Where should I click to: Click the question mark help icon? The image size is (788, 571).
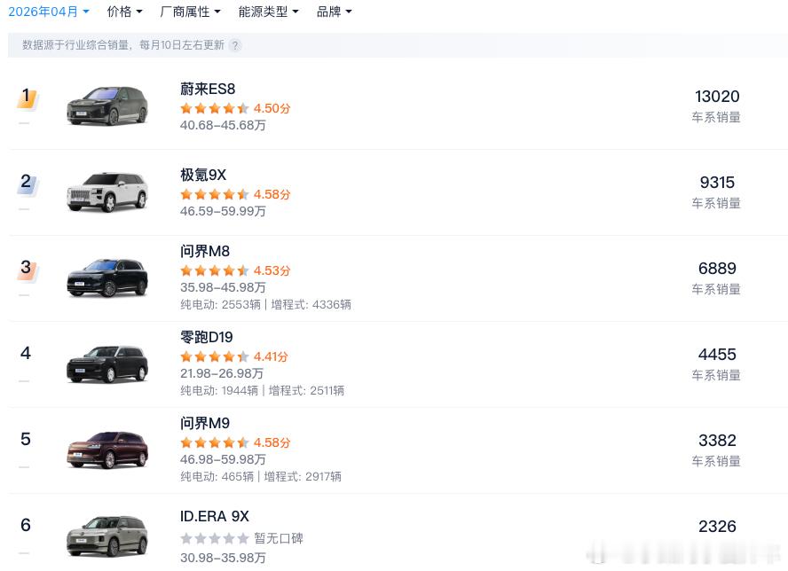pyautogui.click(x=234, y=45)
